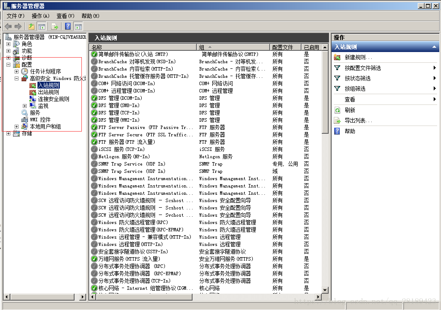This screenshot has width=441, height=310.
Task: Click the Export list toolbar icon
Action: [55, 26]
